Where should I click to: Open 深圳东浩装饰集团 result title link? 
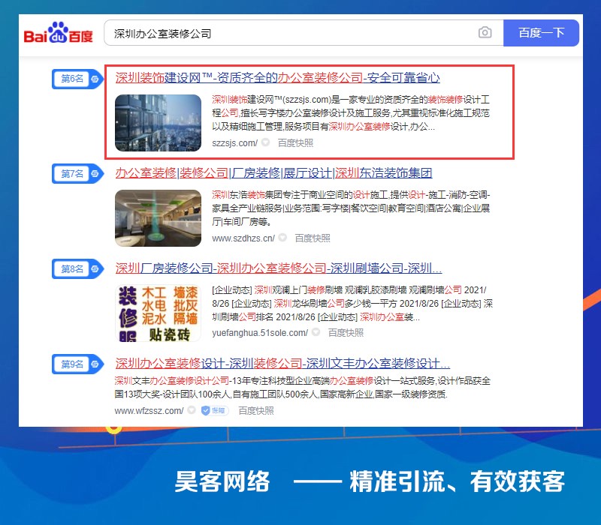(273, 173)
